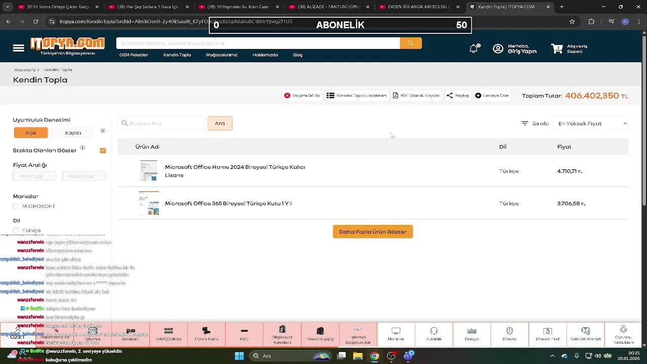This screenshot has width=647, height=364.
Task: Click the price 4.710,71 TL
Action: (570, 171)
